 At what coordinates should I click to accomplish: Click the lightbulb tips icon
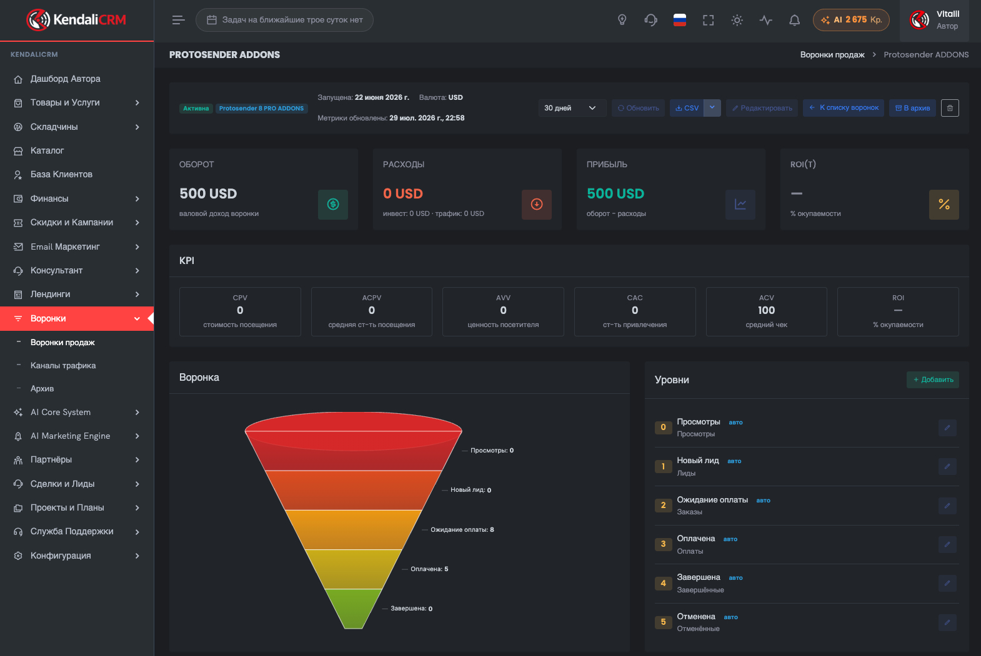[622, 20]
